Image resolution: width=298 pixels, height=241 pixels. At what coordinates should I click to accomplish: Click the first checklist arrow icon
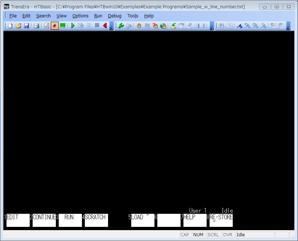coord(273,26)
